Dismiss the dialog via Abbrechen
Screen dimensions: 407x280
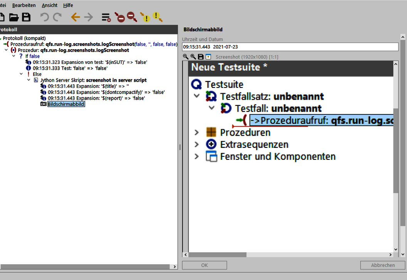pos(382,265)
